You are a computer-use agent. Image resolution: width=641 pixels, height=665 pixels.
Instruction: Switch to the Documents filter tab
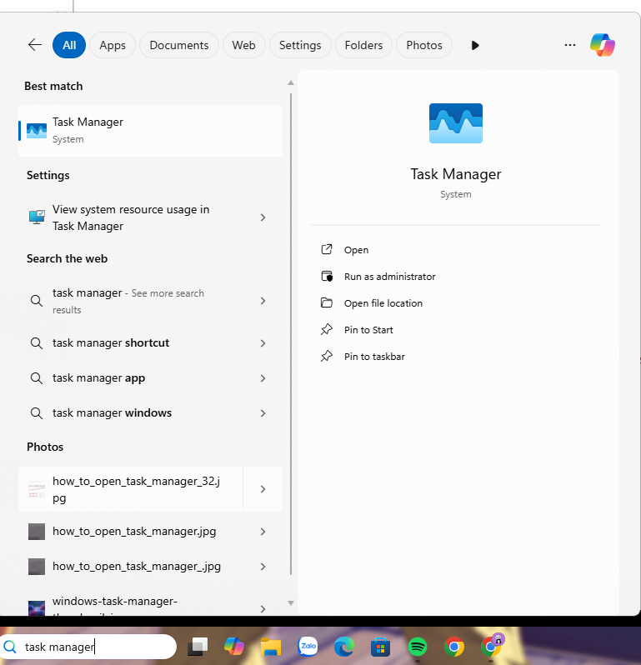point(179,45)
